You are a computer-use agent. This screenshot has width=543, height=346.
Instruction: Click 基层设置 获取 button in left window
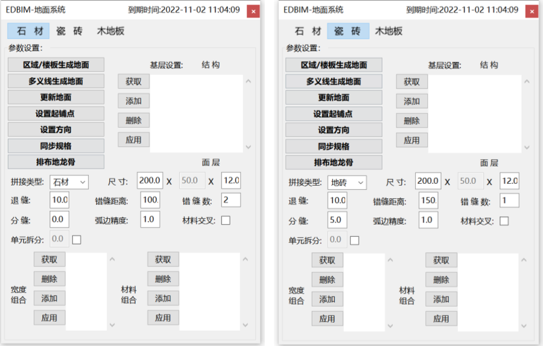point(134,81)
